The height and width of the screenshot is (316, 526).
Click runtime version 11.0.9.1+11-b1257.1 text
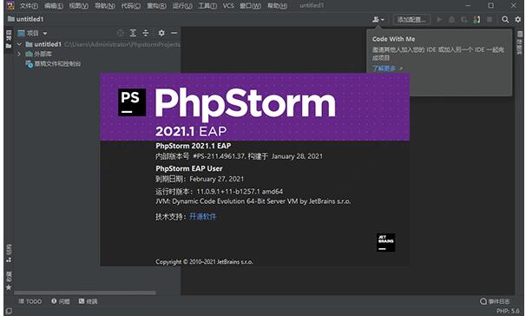(x=240, y=192)
